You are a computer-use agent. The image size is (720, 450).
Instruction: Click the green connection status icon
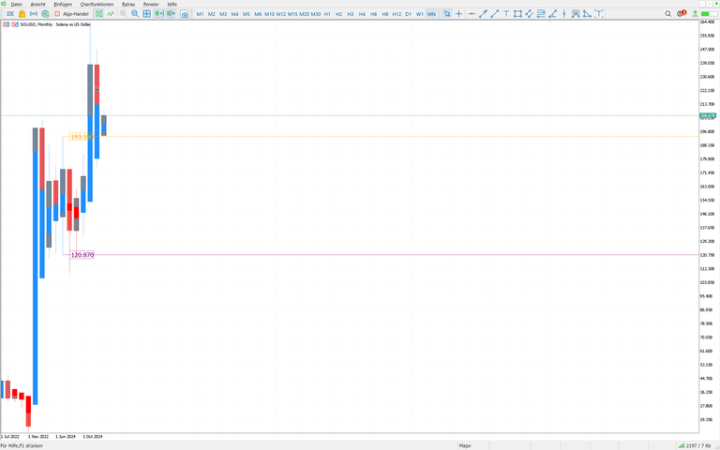pyautogui.click(x=696, y=14)
